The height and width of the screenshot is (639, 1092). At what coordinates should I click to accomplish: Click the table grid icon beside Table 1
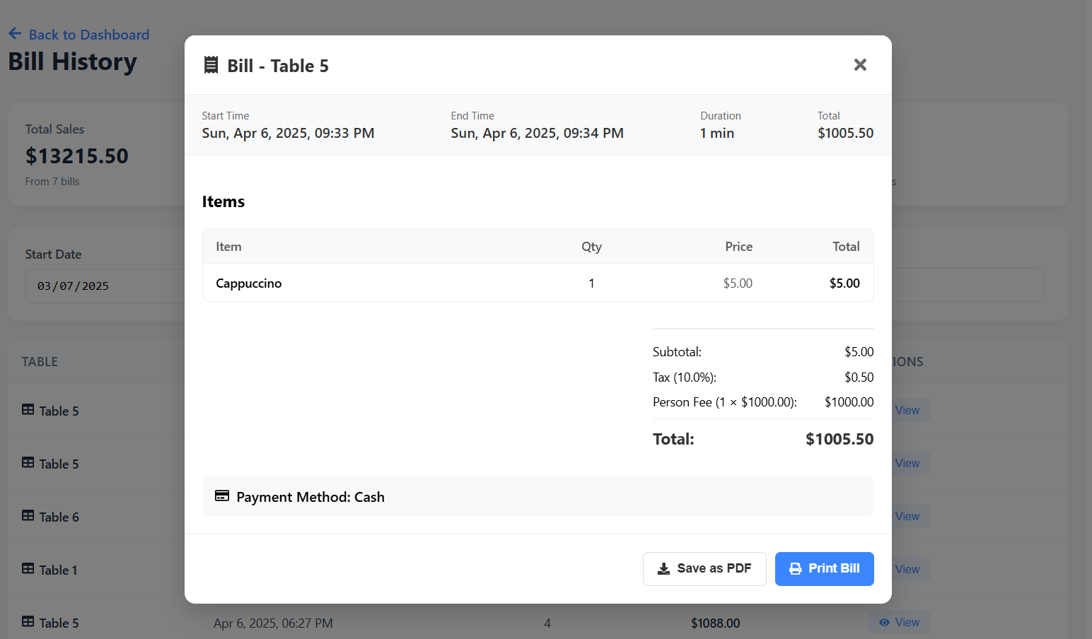point(27,568)
